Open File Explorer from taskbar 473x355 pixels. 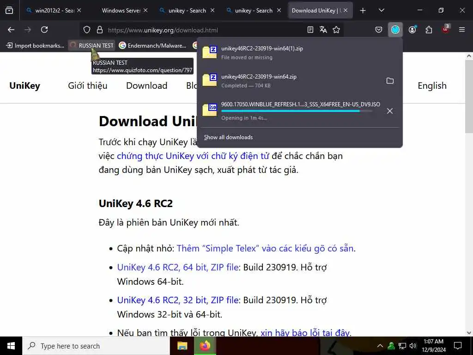[182, 346]
